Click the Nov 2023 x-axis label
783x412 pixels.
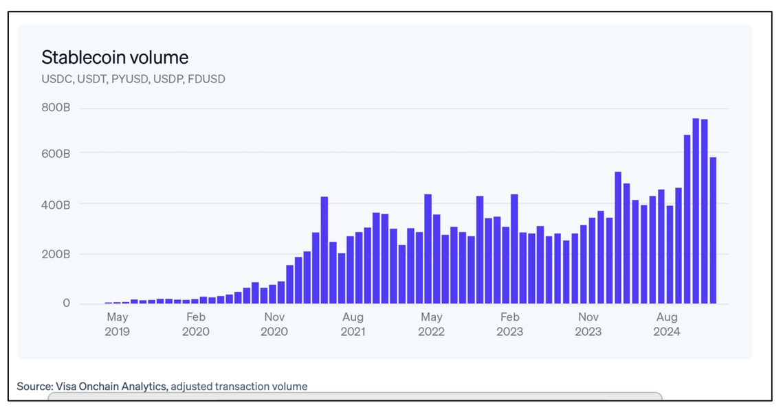(x=588, y=324)
